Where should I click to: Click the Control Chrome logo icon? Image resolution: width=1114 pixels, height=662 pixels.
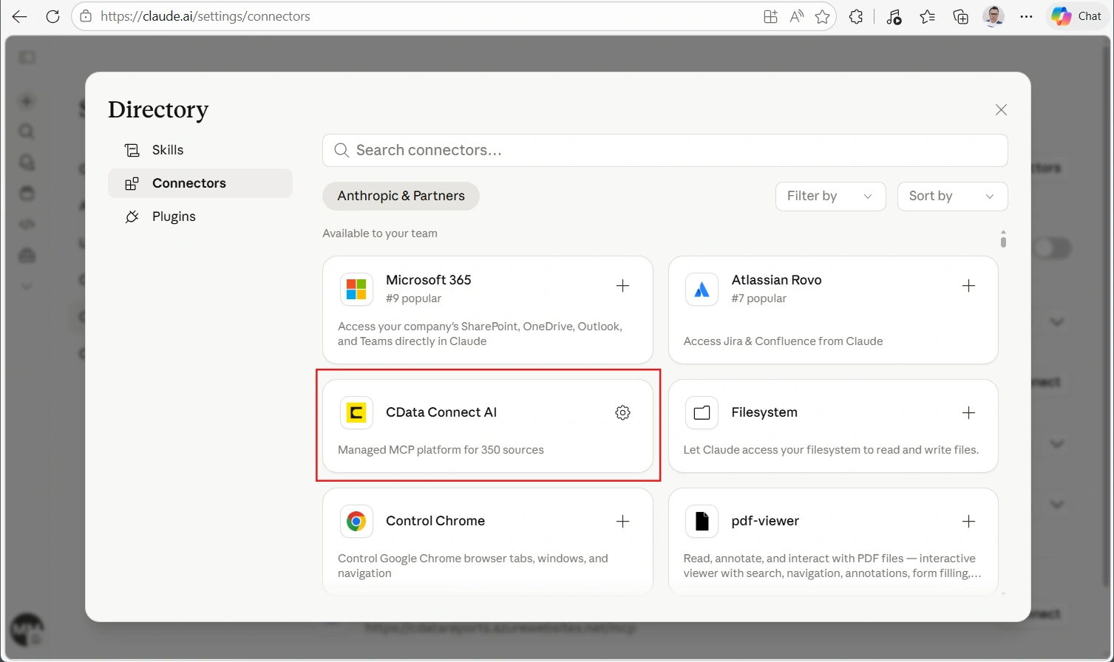(356, 522)
